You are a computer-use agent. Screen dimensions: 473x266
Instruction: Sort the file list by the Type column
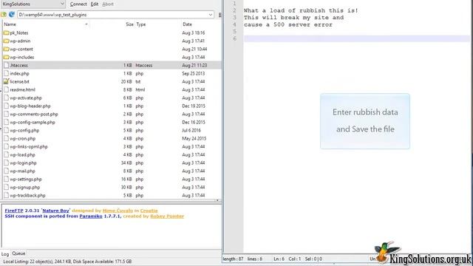[x=141, y=24]
